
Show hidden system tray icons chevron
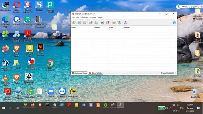point(170,108)
